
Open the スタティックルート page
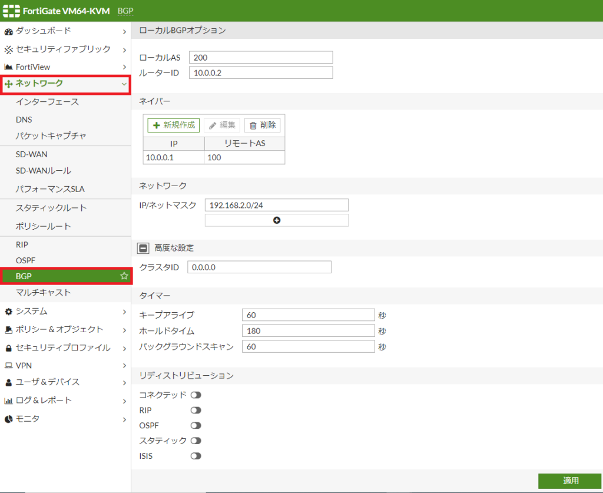[x=51, y=208]
